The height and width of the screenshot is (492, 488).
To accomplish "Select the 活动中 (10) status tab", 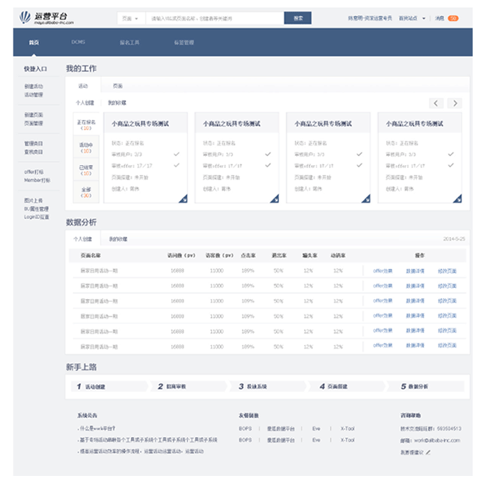I will click(x=86, y=148).
